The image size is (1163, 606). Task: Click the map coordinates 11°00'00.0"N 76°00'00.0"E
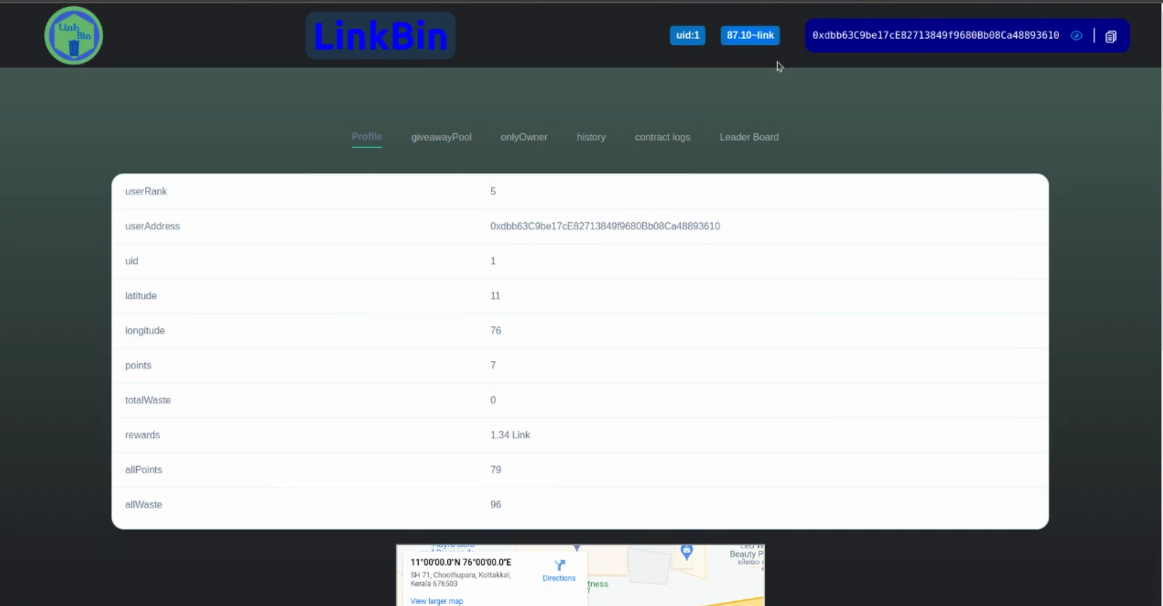[x=460, y=563]
